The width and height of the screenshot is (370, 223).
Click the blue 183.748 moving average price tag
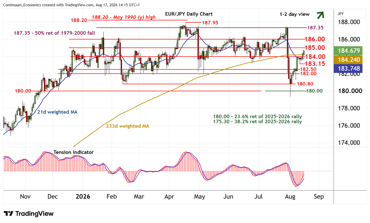tap(348, 68)
